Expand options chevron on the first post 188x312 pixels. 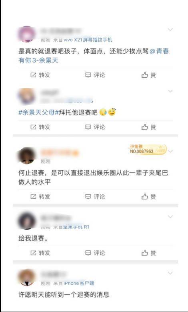pos(170,30)
